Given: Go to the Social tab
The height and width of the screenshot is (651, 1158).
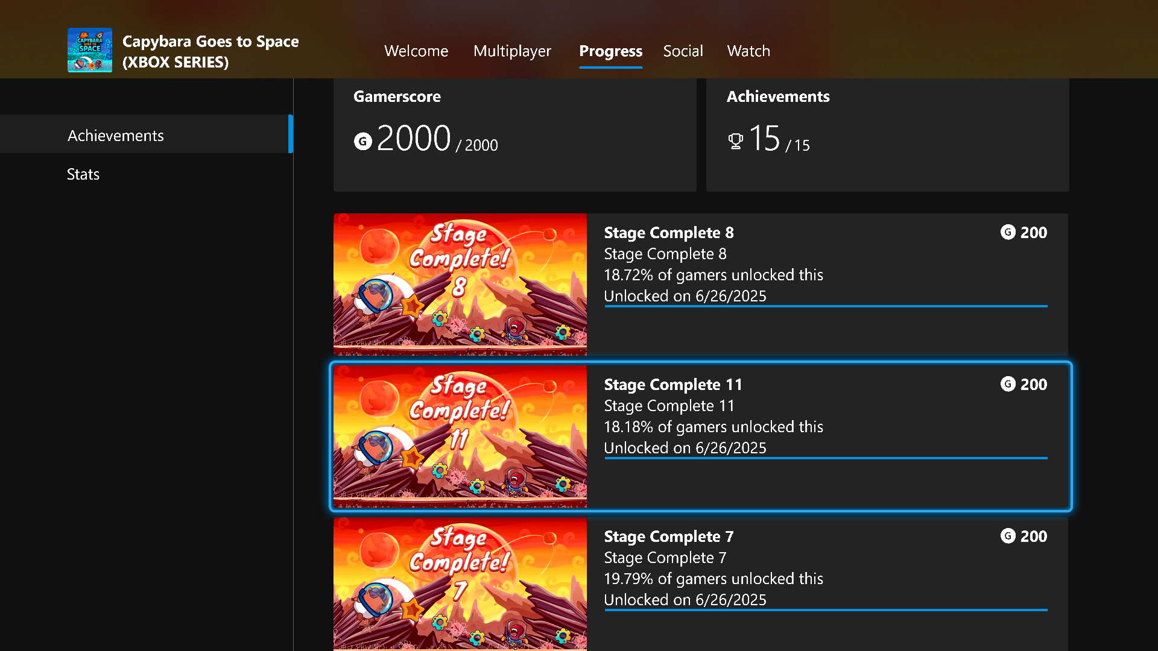Looking at the screenshot, I should click(x=682, y=51).
